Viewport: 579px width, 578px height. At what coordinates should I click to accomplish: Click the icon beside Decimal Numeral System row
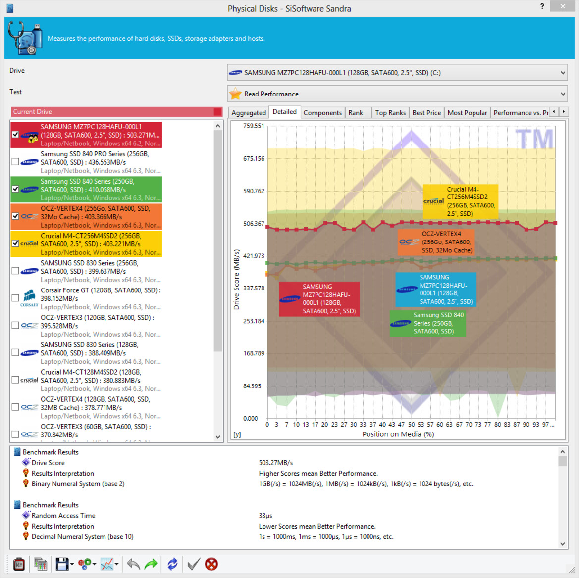pos(26,536)
